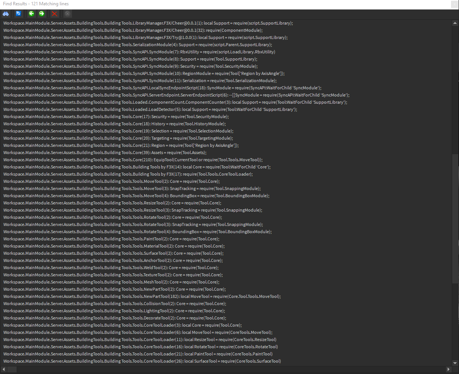Select ComponentCounter(3) result line
The width and height of the screenshot is (459, 374).
pyautogui.click(x=175, y=102)
